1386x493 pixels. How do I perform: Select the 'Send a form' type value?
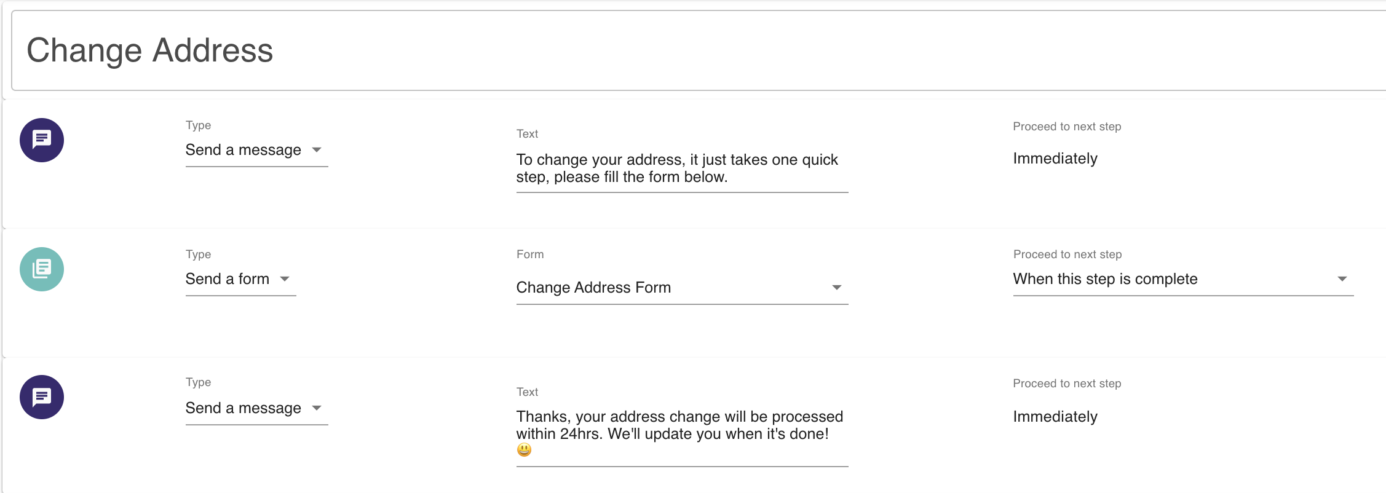click(228, 279)
